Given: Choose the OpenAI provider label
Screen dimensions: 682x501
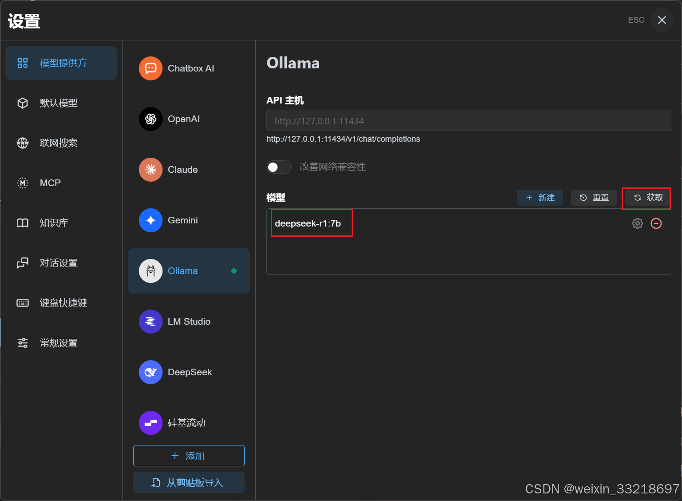Looking at the screenshot, I should click(184, 119).
